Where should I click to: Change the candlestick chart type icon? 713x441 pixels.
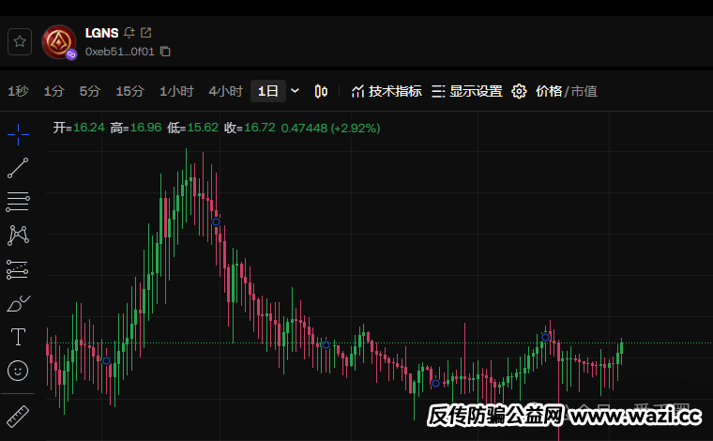coord(321,91)
